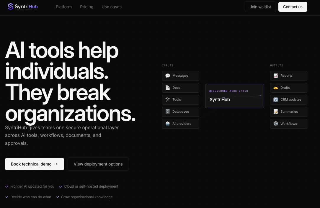Click the GOVERNED WORK LAYER label
Image resolution: width=320 pixels, height=208 pixels.
pyautogui.click(x=231, y=91)
